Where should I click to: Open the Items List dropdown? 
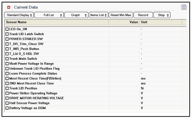(x=98, y=15)
